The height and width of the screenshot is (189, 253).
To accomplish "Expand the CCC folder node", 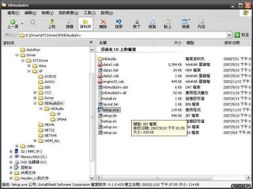I will tap(35, 93).
